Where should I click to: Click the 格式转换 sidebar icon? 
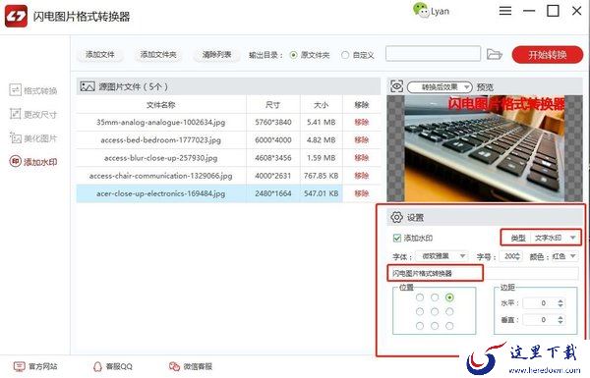(15, 90)
